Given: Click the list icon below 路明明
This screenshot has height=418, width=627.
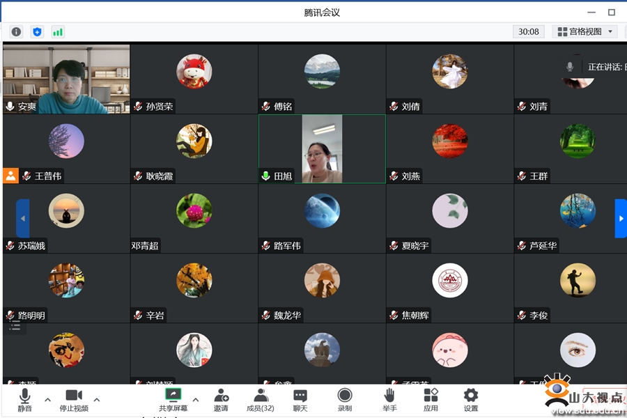Looking at the screenshot, I should [15, 326].
